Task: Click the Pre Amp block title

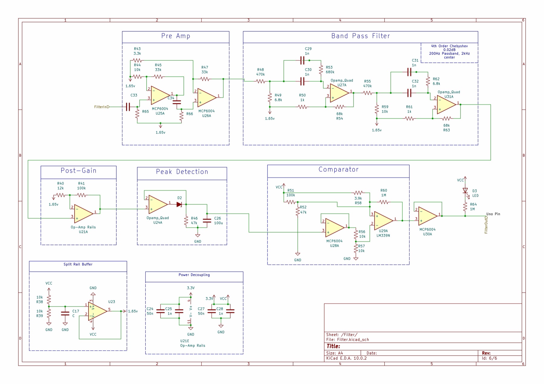Action: [176, 36]
